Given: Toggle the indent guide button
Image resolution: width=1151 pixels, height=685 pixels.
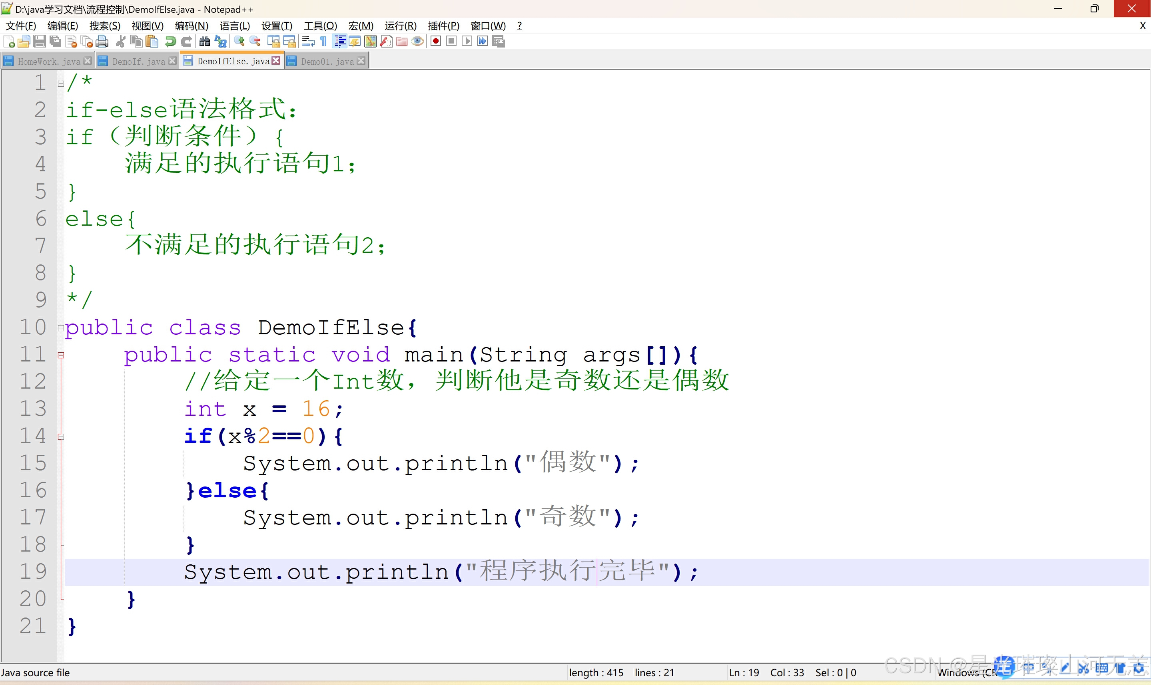Looking at the screenshot, I should [x=340, y=42].
